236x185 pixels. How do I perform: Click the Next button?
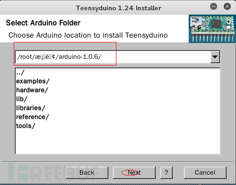click(x=134, y=173)
